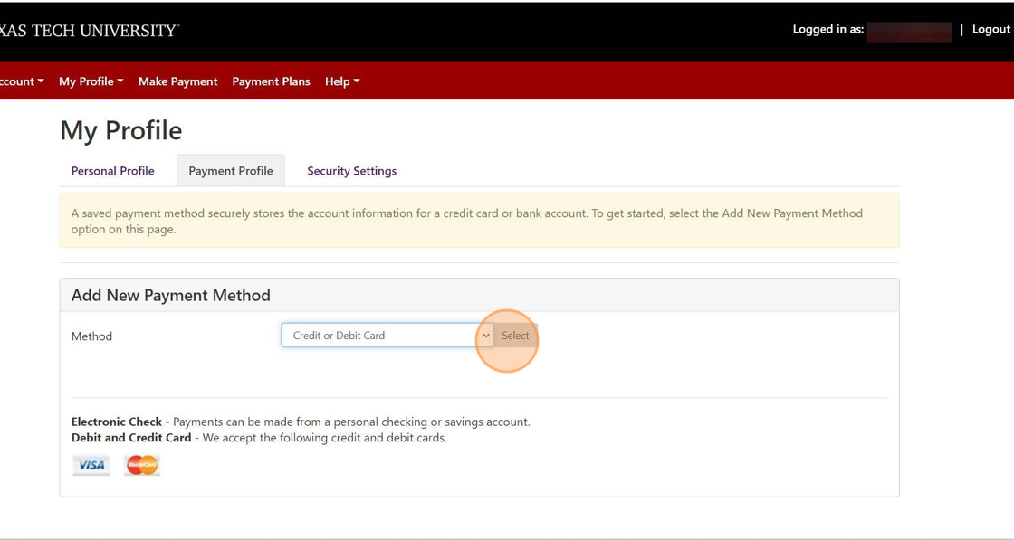This screenshot has width=1014, height=540.
Task: Click the Add New Payment Method heading
Action: (171, 295)
